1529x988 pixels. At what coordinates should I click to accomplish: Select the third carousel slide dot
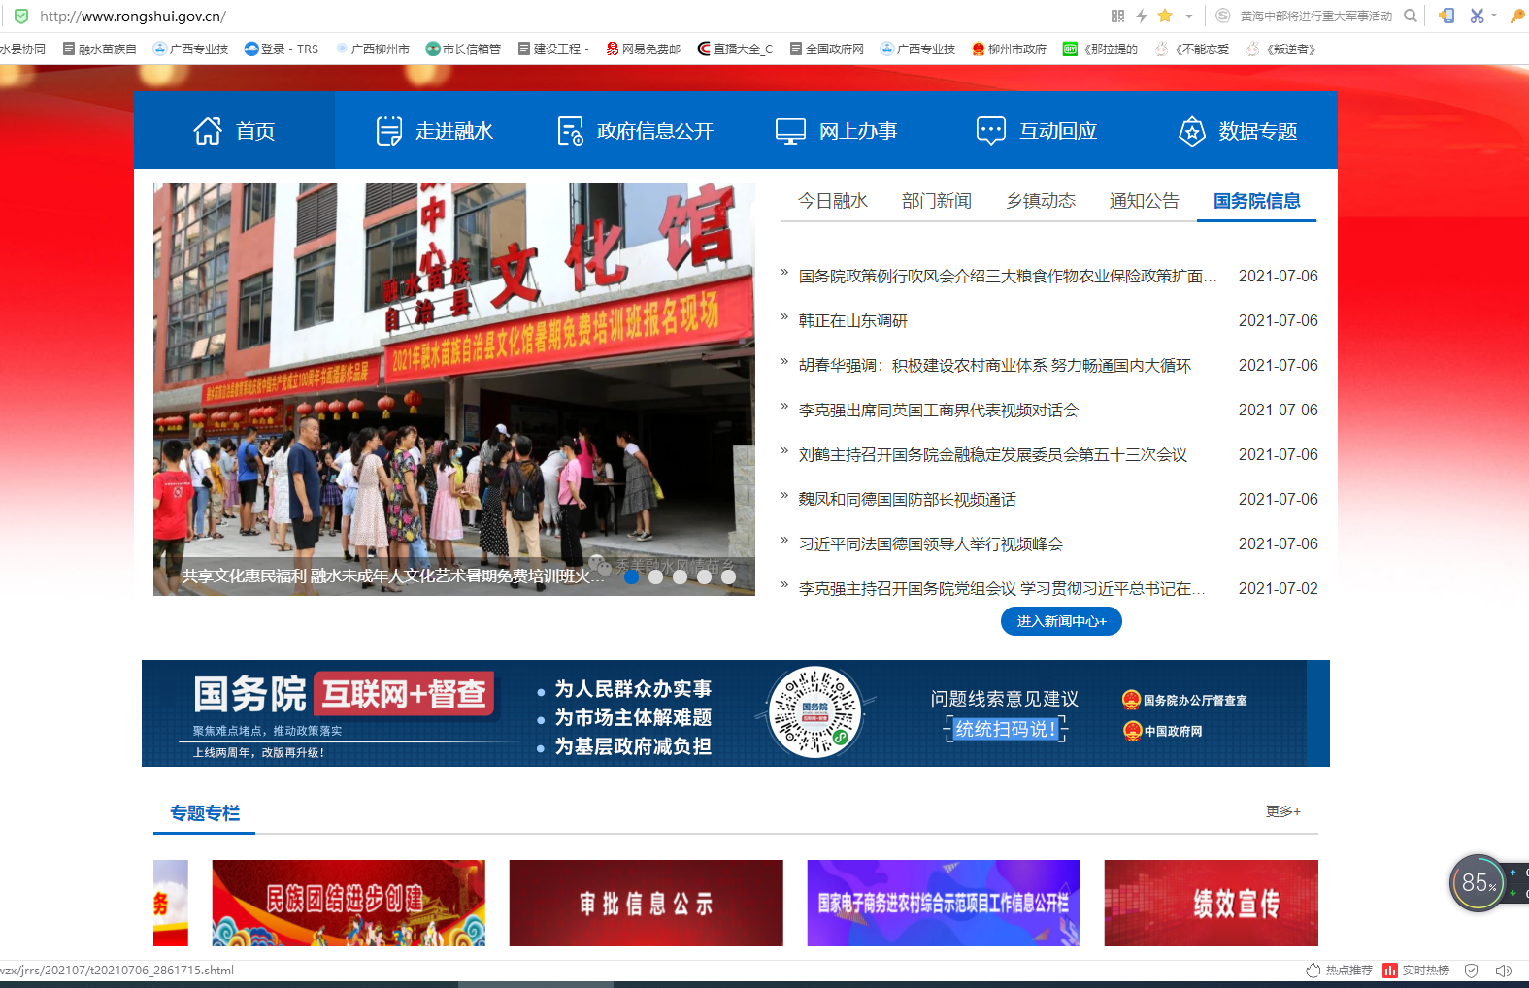click(x=680, y=576)
